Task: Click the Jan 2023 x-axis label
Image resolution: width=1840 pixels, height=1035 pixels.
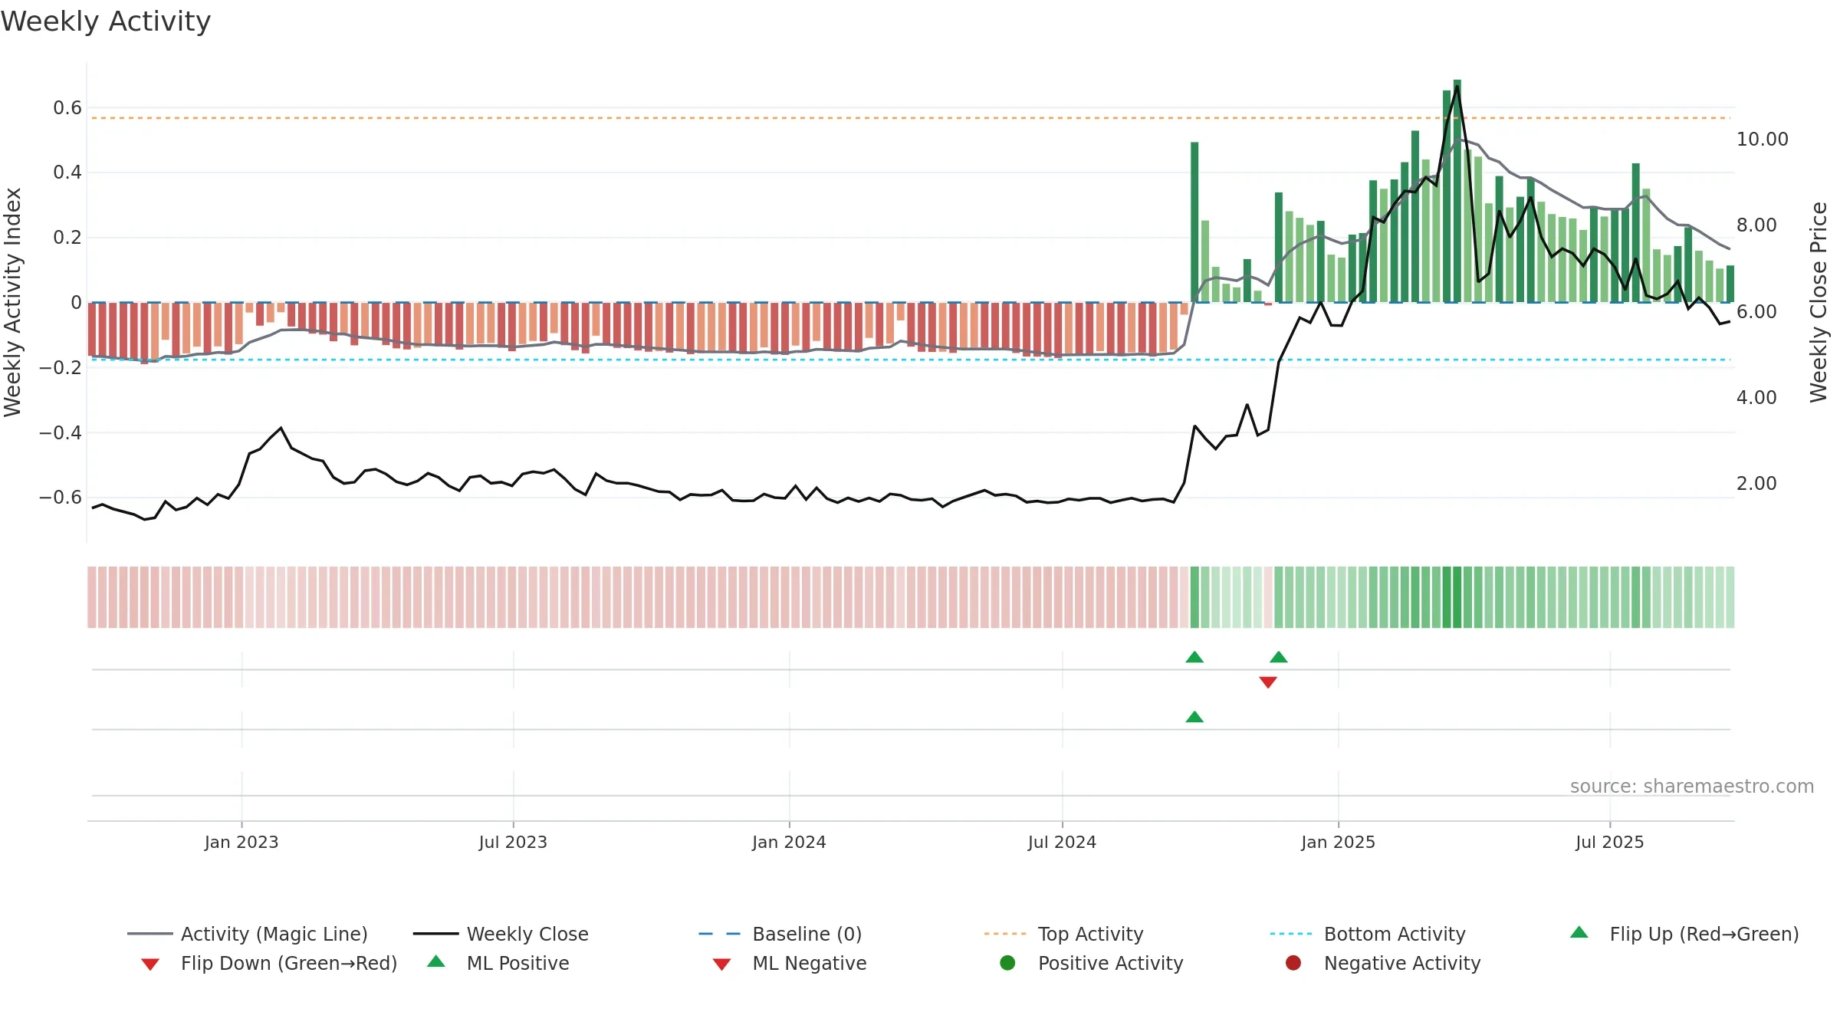Action: coord(242,843)
